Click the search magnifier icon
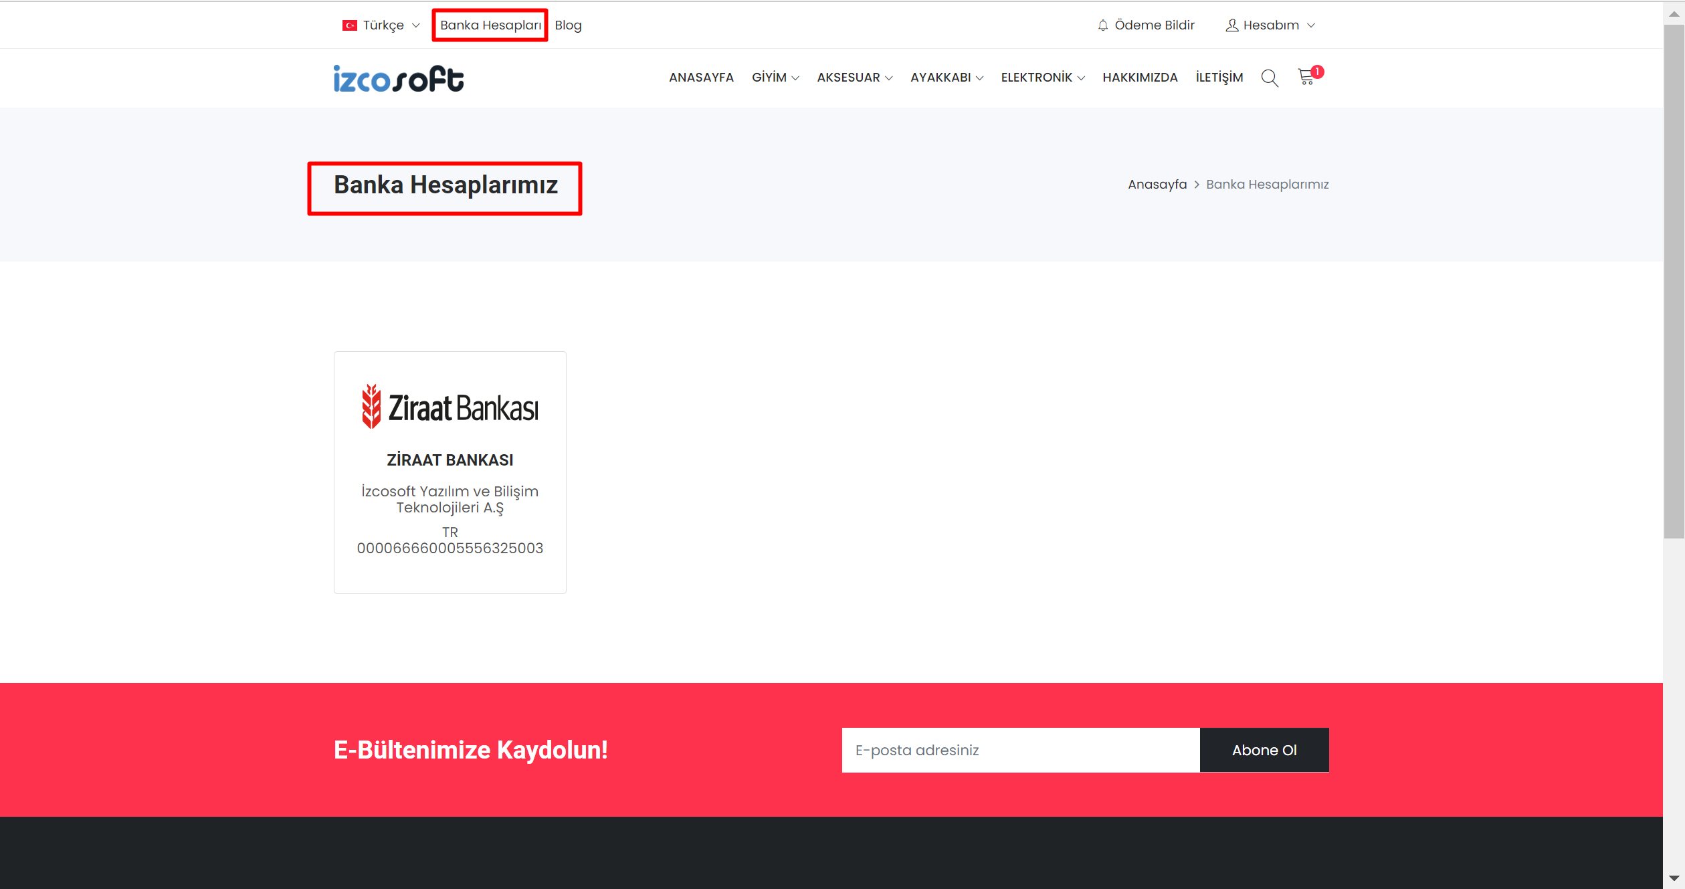This screenshot has width=1685, height=889. [x=1269, y=78]
